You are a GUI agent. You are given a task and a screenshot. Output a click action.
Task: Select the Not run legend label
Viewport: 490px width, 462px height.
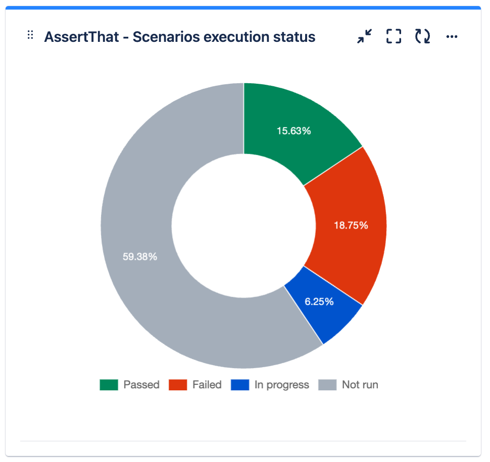click(360, 384)
